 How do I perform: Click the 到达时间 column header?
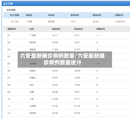click(97, 15)
